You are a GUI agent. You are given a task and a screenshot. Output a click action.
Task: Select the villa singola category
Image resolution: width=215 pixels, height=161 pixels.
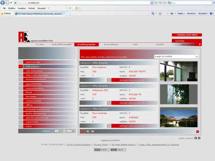click(47, 67)
